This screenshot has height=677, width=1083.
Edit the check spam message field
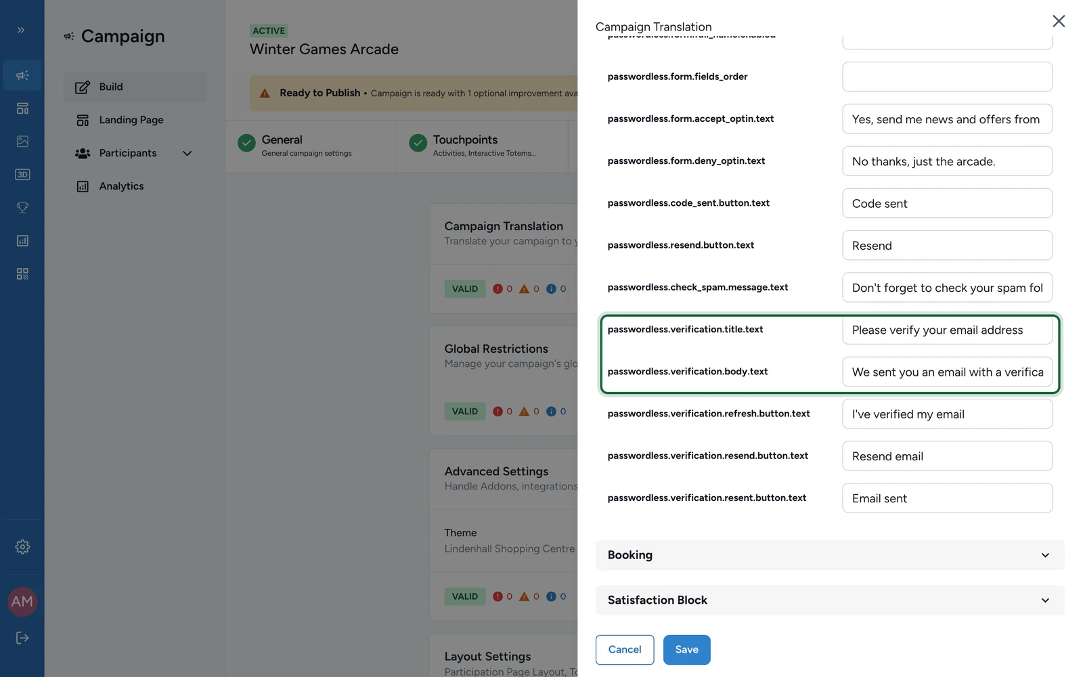point(947,288)
